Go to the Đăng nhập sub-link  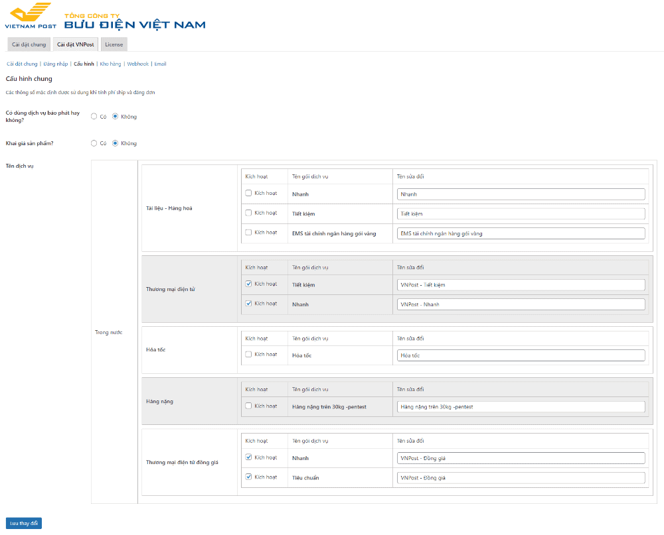(56, 64)
